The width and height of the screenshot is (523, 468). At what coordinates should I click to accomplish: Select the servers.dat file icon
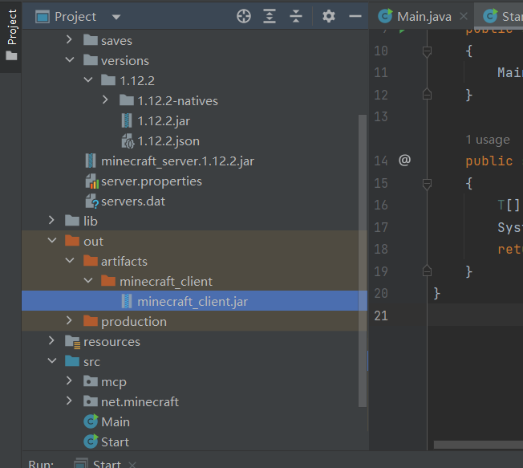click(x=91, y=201)
